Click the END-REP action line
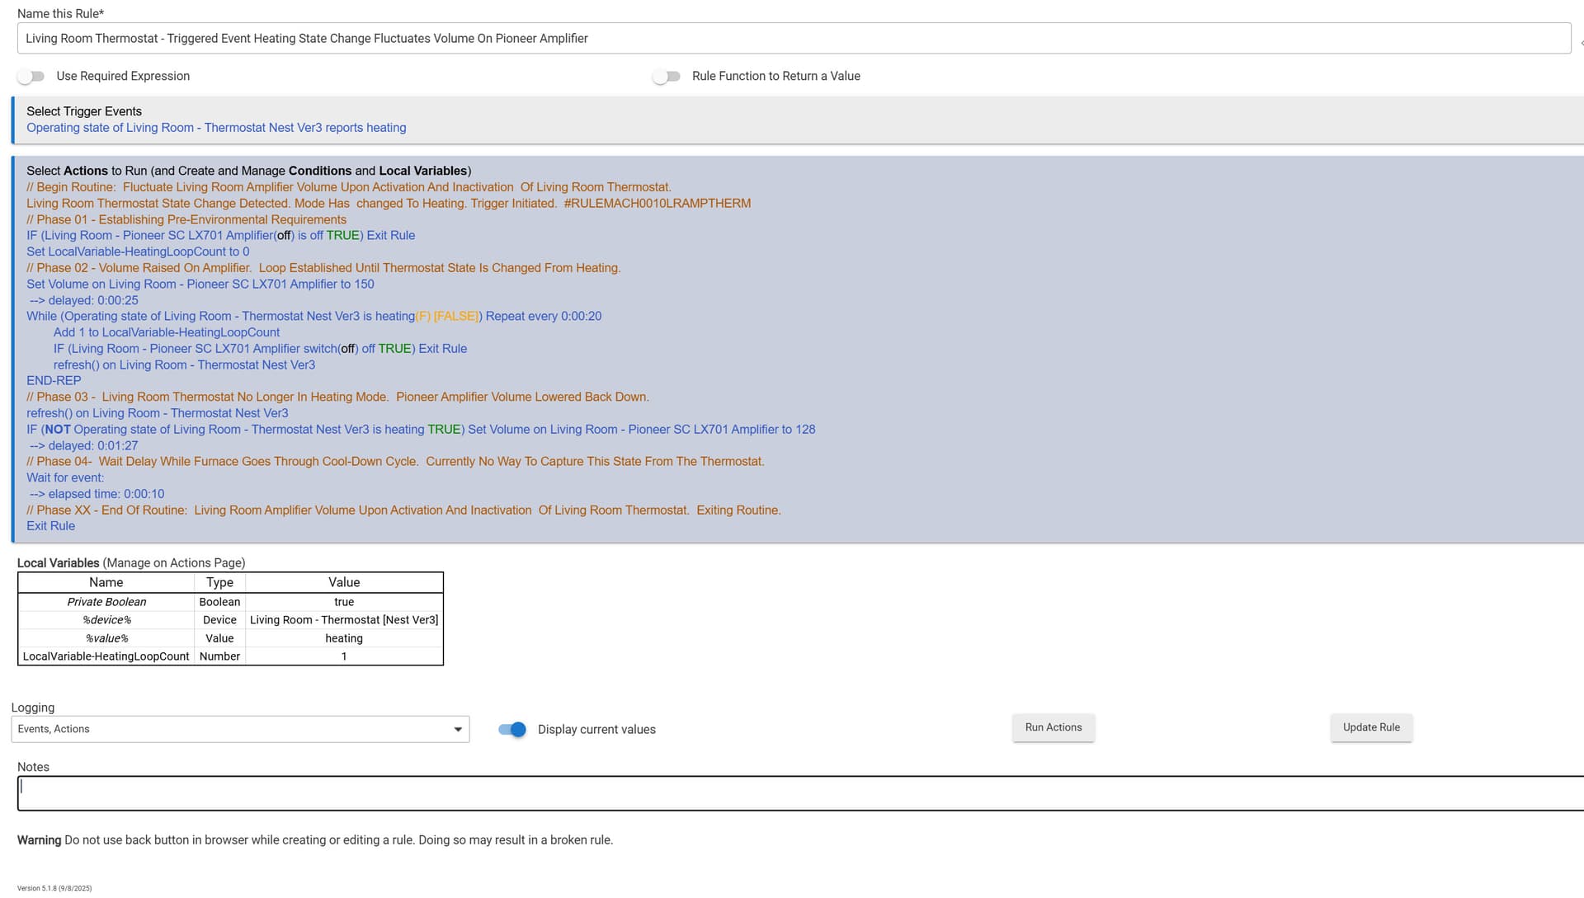 (54, 381)
